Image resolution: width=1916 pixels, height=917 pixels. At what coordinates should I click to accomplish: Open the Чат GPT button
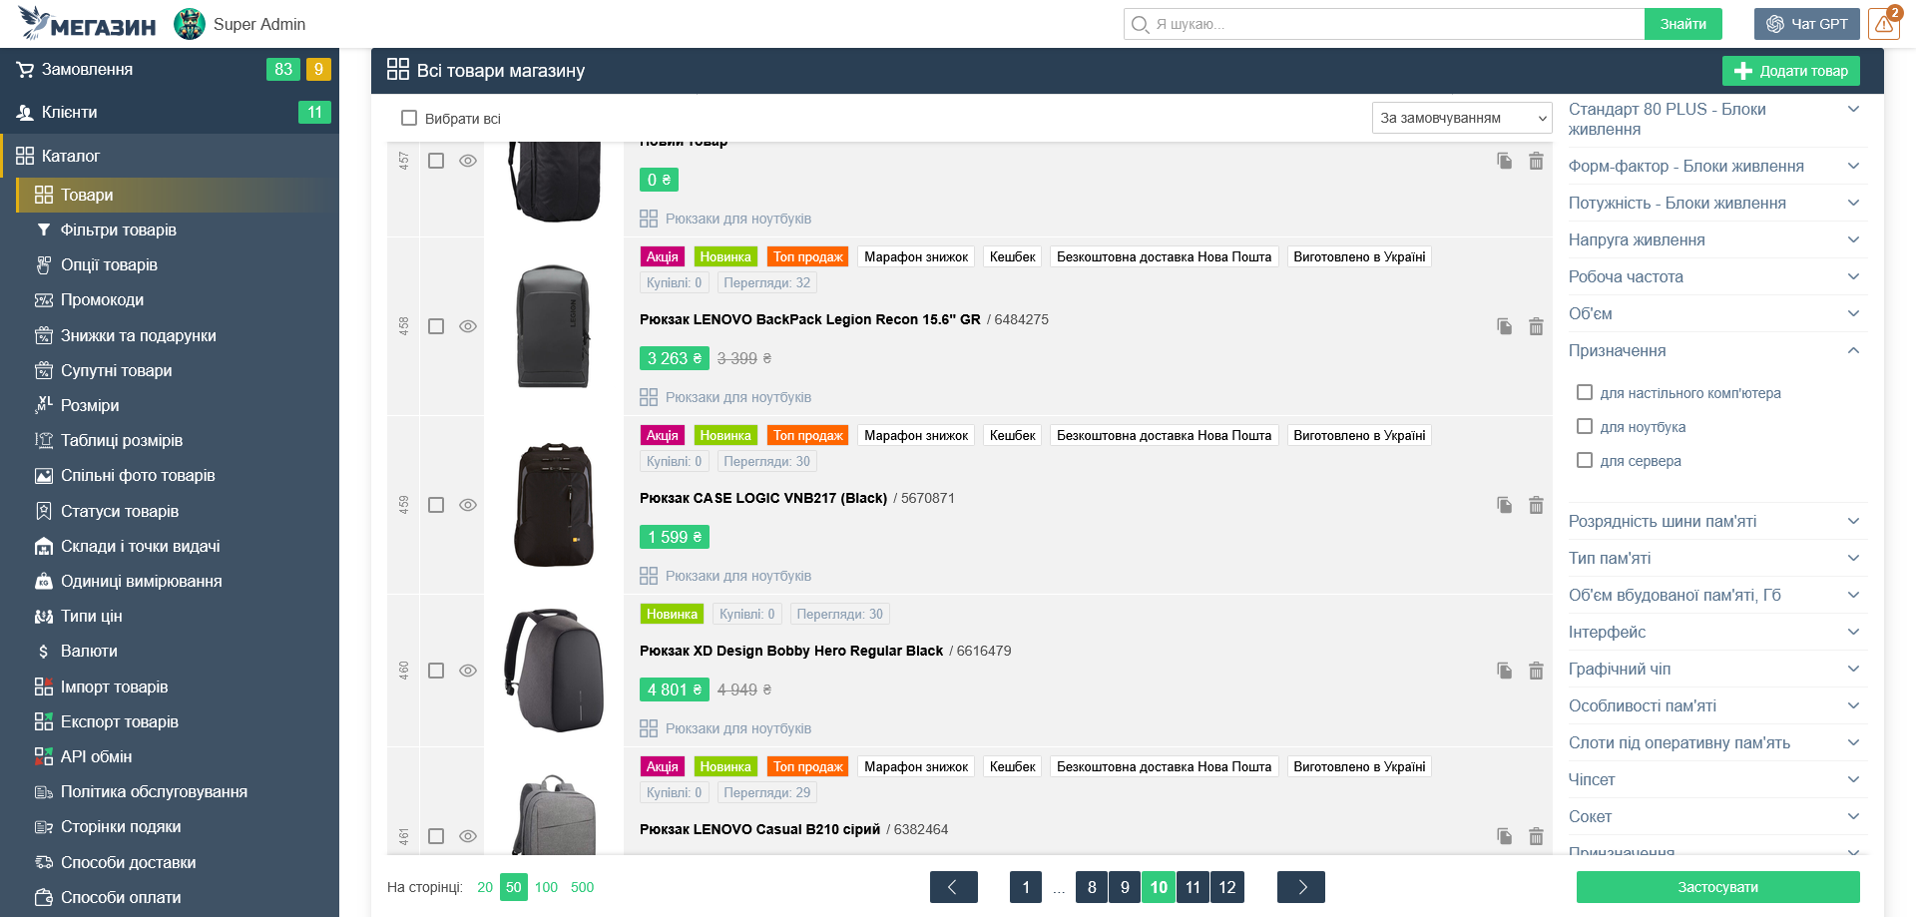point(1807,24)
